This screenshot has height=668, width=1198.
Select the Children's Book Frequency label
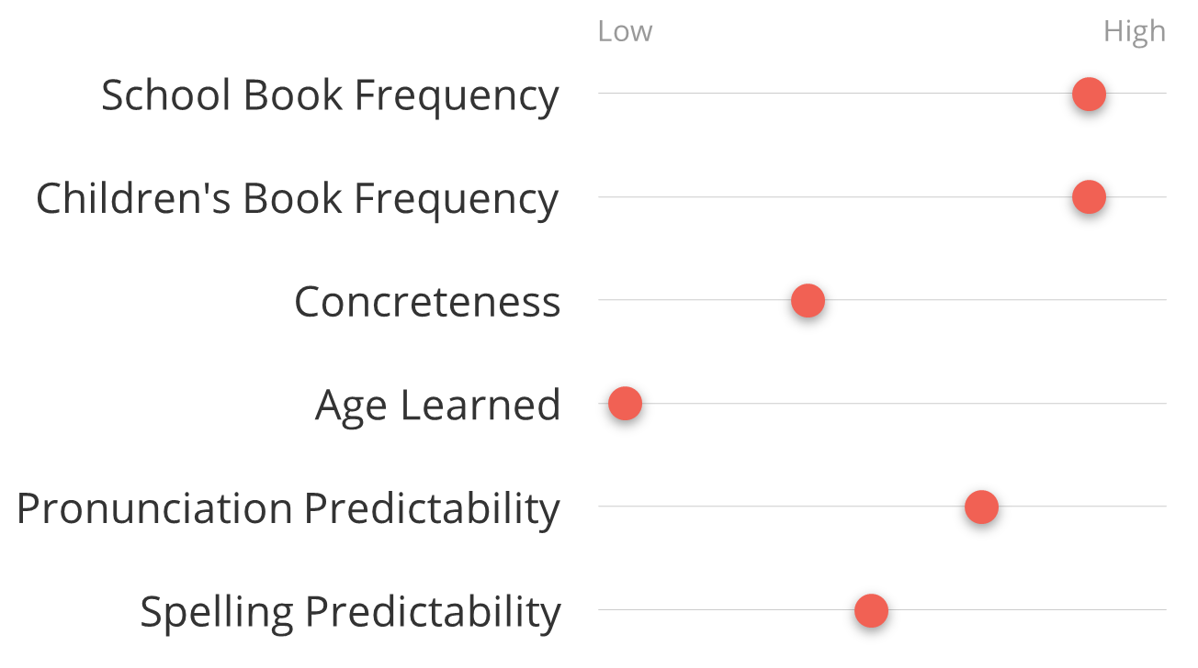297,199
